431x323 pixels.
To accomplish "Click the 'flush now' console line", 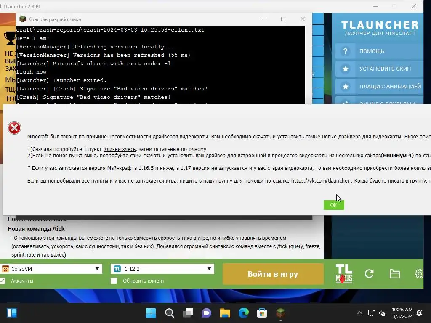I will coord(31,71).
